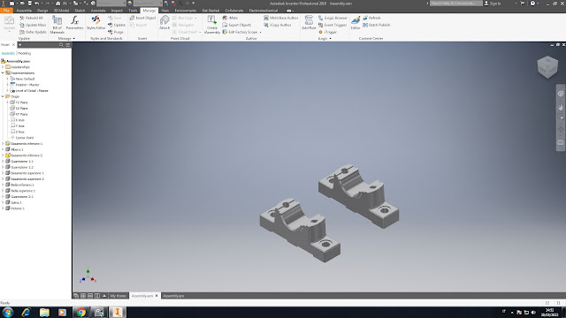Open the fx Parameters dialog

74,23
